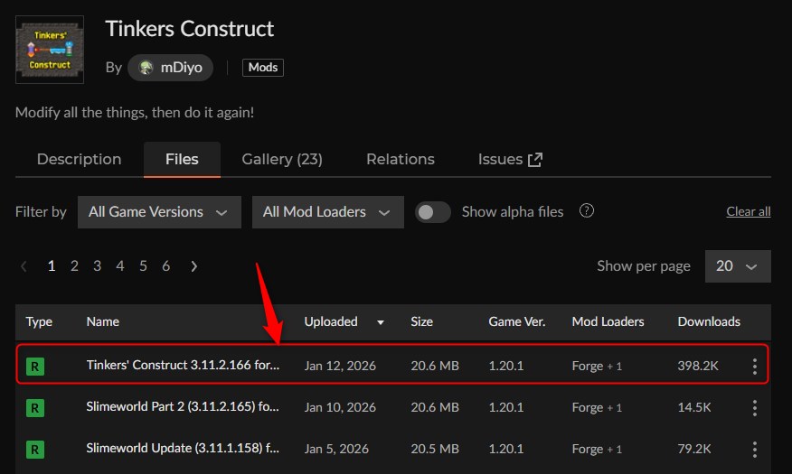Go to page 2
The image size is (792, 474).
pyautogui.click(x=74, y=266)
